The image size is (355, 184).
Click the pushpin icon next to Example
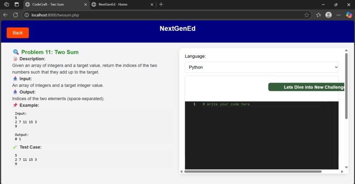pos(15,105)
